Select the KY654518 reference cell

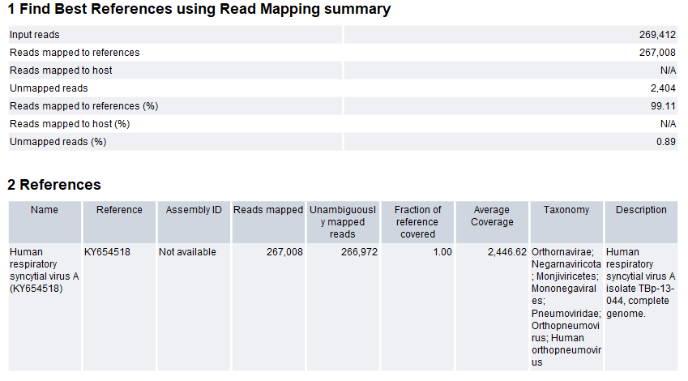(x=107, y=252)
